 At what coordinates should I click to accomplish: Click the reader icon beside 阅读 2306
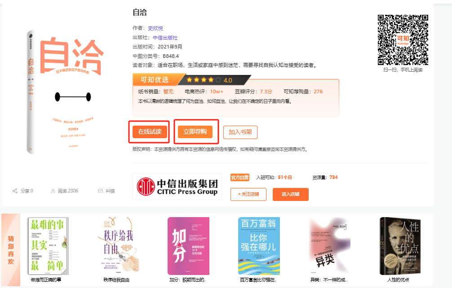click(x=53, y=191)
